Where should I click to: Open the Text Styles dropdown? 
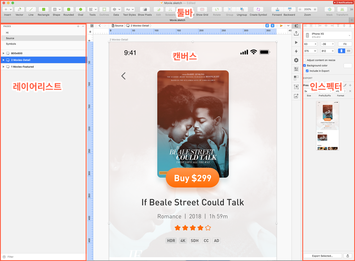[x=129, y=9]
